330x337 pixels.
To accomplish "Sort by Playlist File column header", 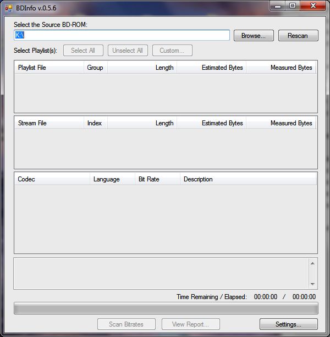I will [49, 68].
